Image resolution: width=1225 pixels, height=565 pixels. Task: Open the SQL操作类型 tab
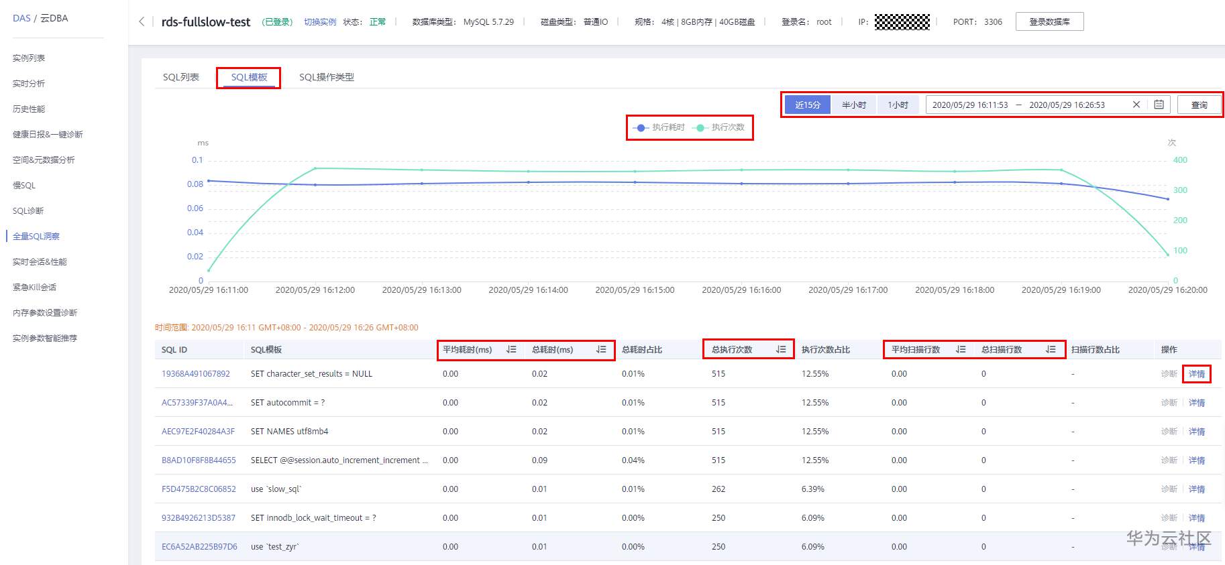coord(327,77)
